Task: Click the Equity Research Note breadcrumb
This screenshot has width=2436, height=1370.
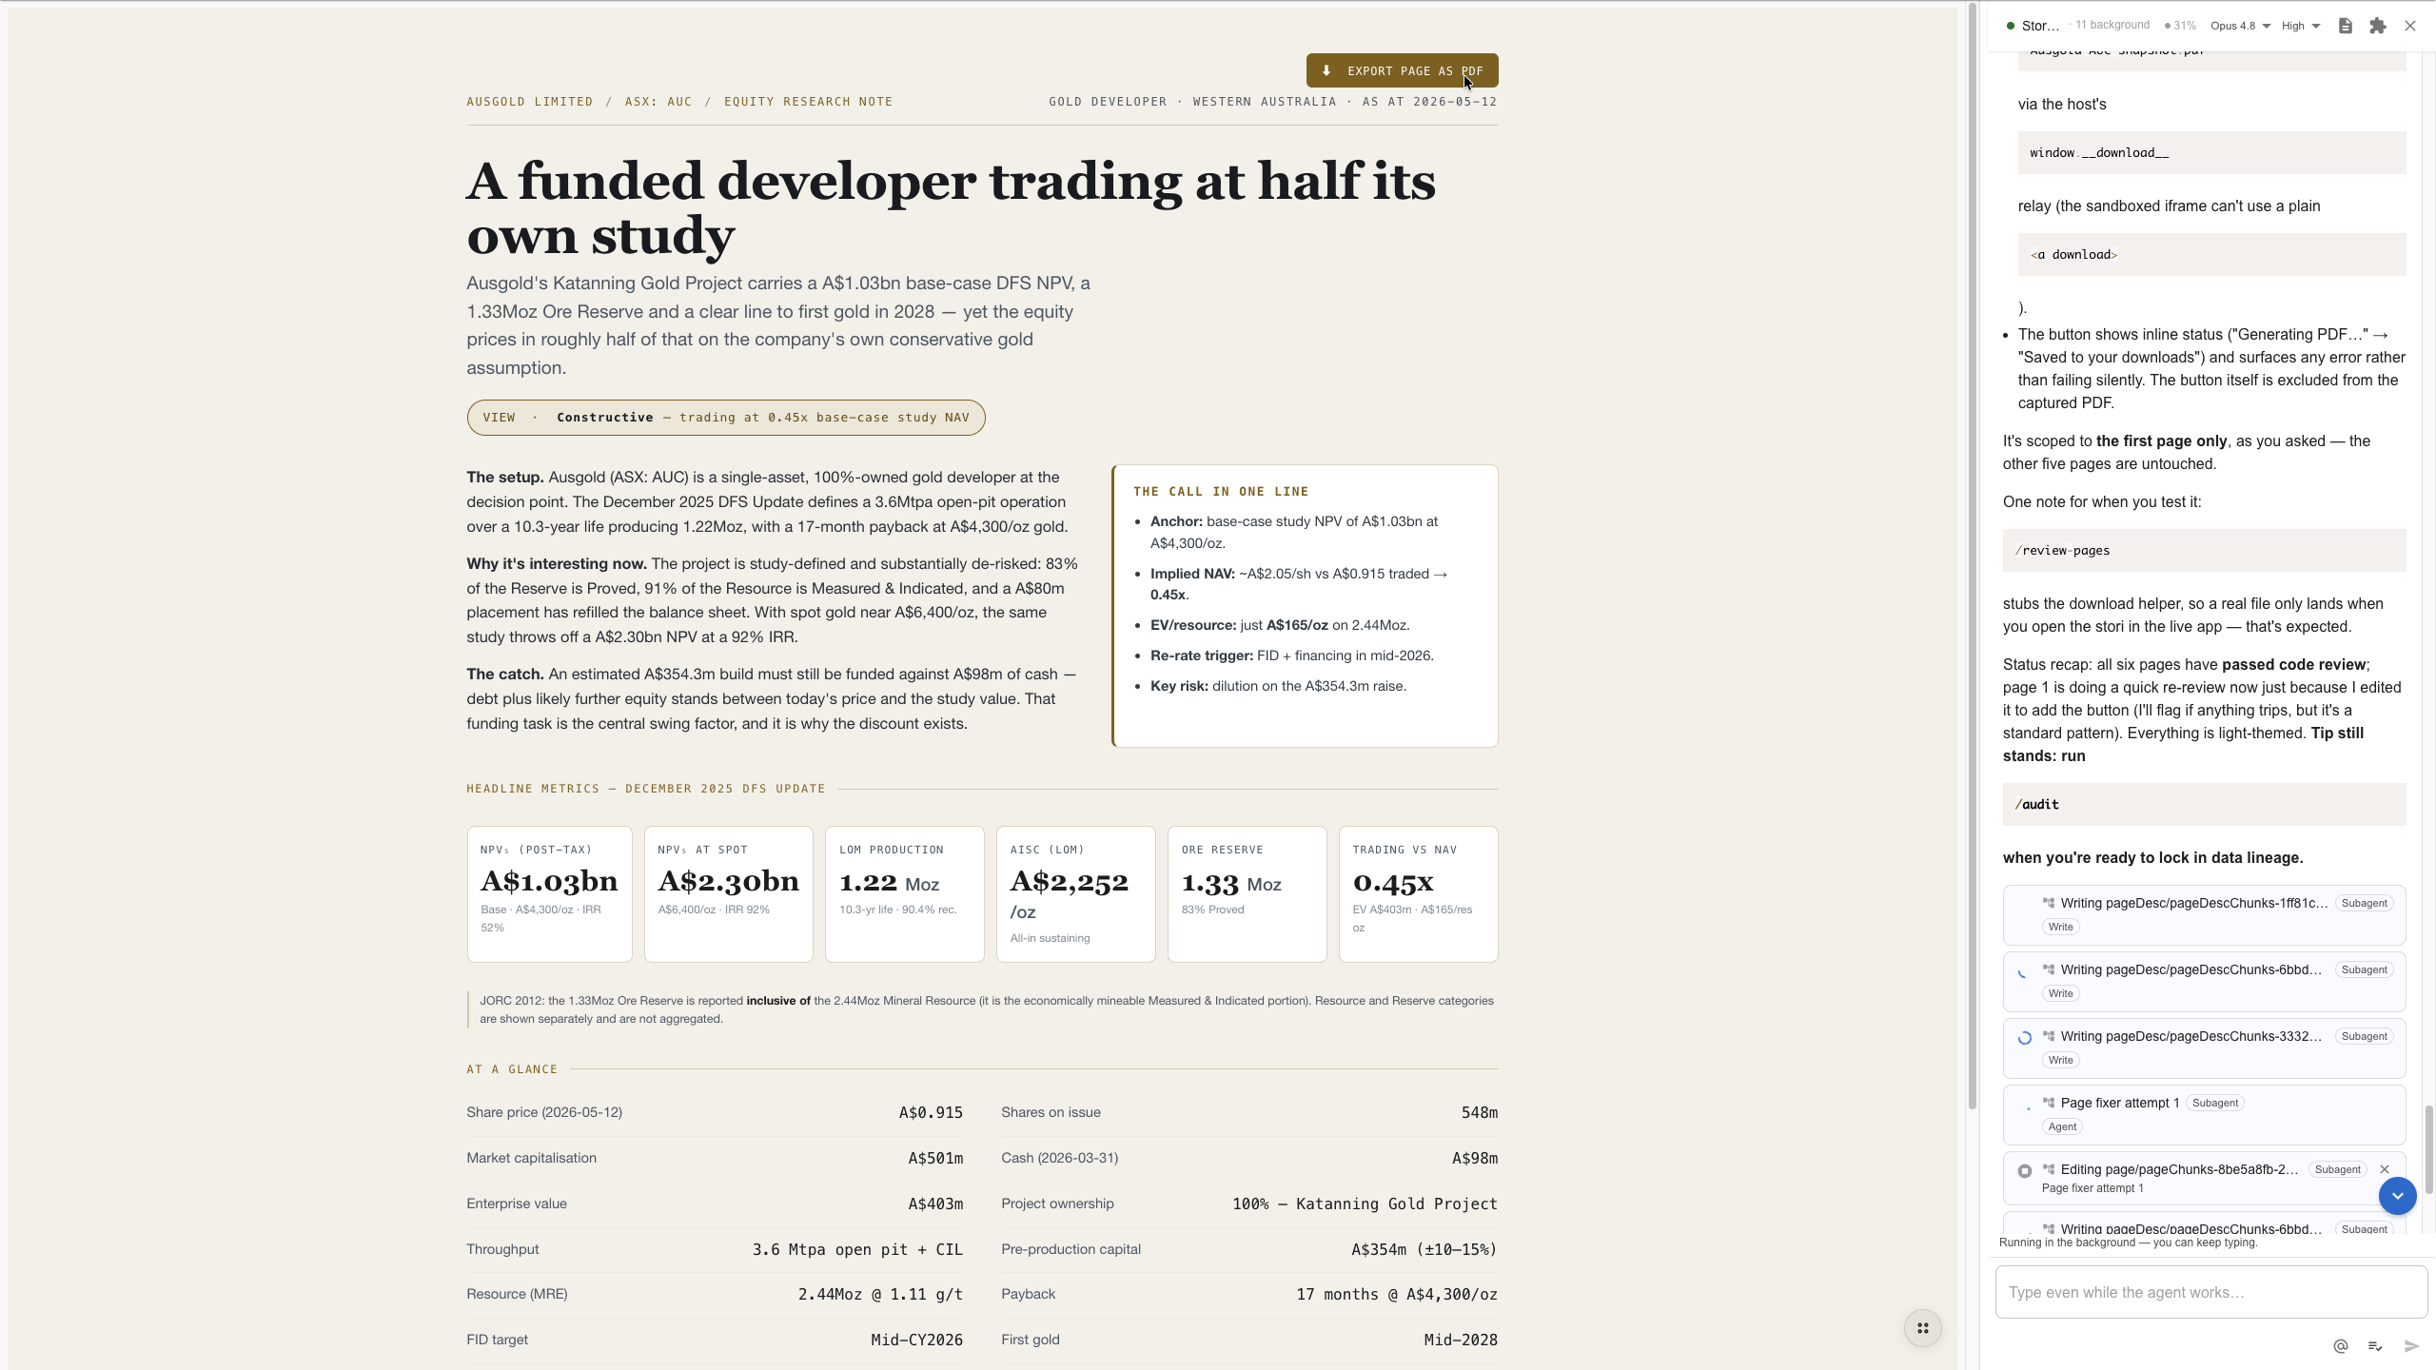Action: point(808,102)
